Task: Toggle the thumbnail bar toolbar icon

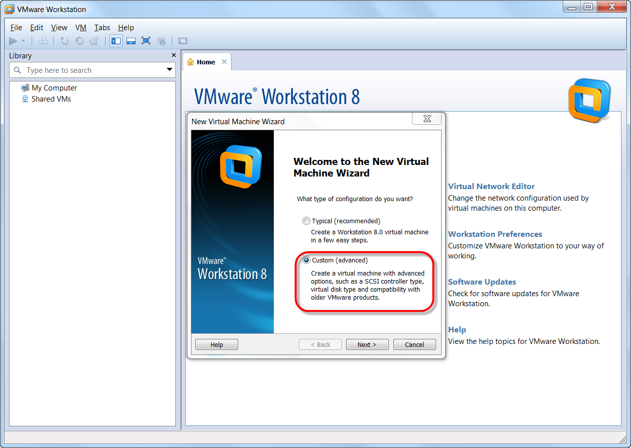Action: [131, 41]
